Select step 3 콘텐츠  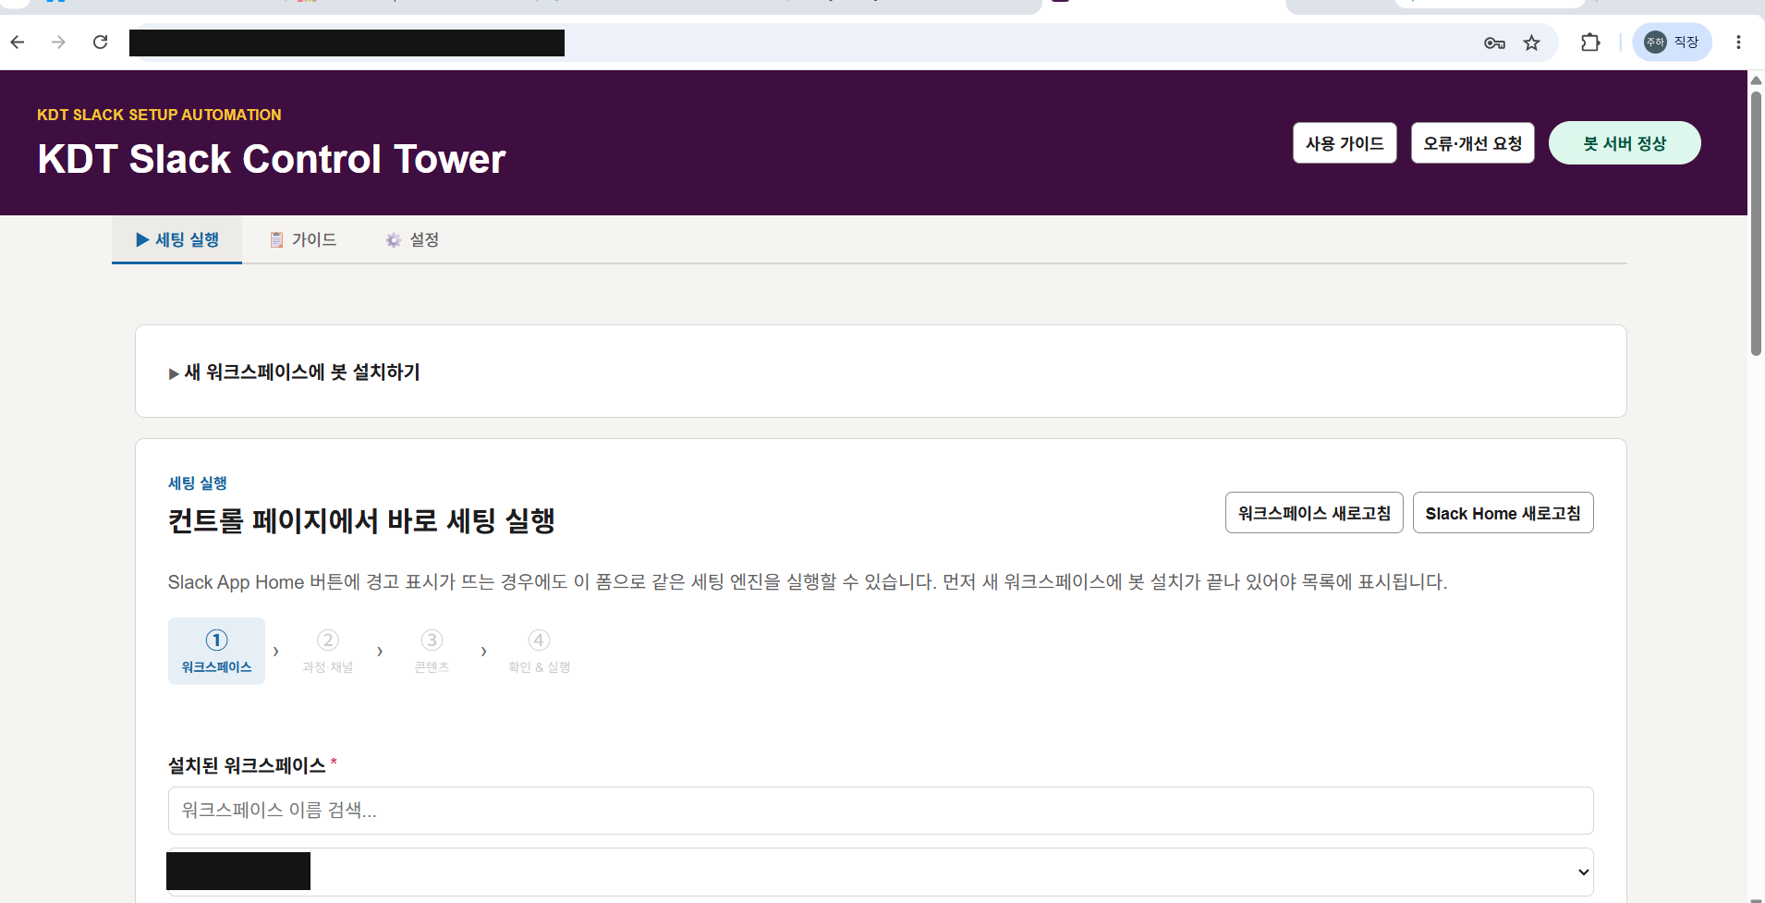pos(432,652)
